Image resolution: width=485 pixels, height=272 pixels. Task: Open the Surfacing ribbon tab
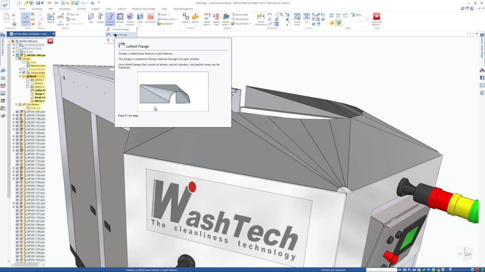pos(37,9)
